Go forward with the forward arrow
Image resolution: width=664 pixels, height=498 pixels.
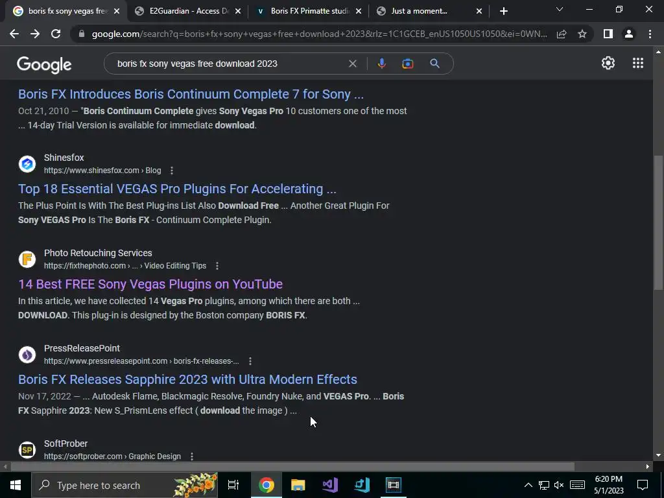(x=35, y=34)
